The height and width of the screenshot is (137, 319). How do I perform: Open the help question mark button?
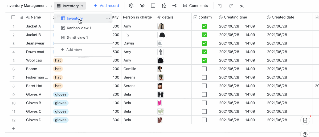click(x=305, y=134)
